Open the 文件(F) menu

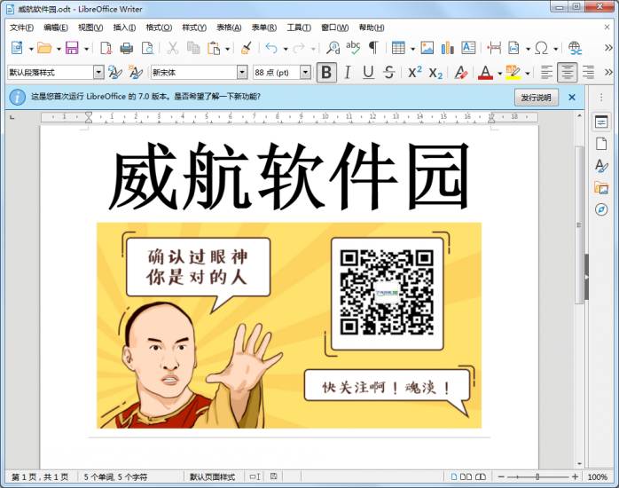click(x=21, y=28)
